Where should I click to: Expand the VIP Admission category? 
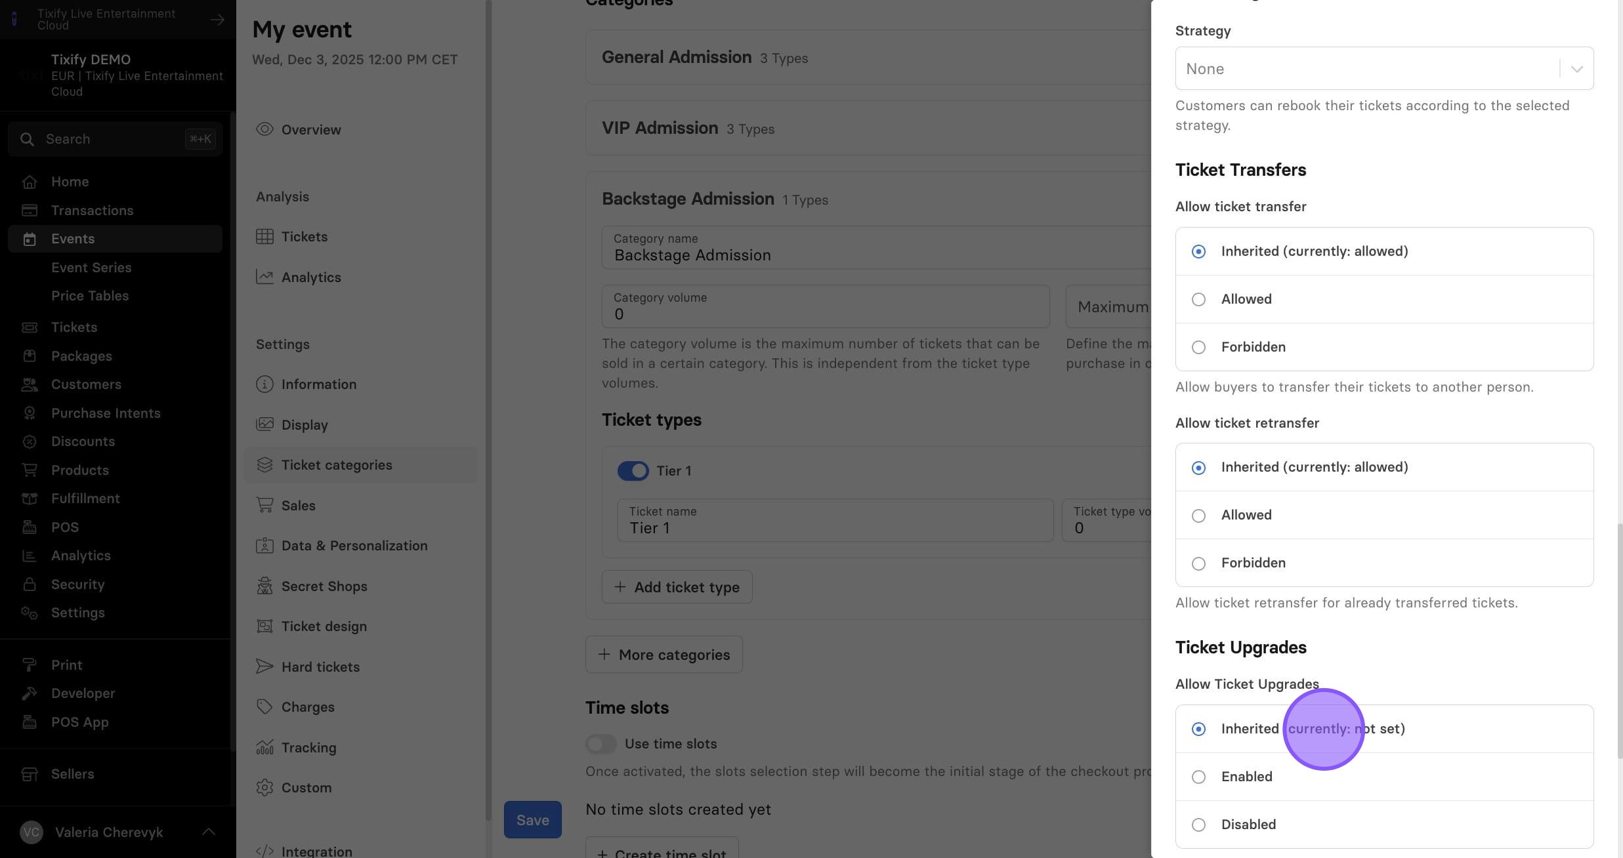click(x=868, y=129)
